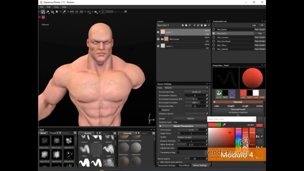Select the Eraser tool in toolbar
304x171 pixels.
pyautogui.click(x=47, y=12)
